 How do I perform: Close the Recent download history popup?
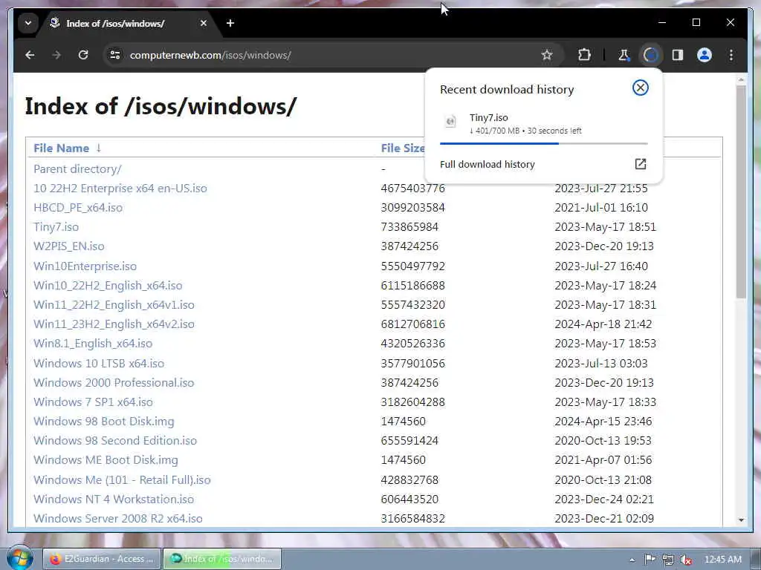[640, 88]
